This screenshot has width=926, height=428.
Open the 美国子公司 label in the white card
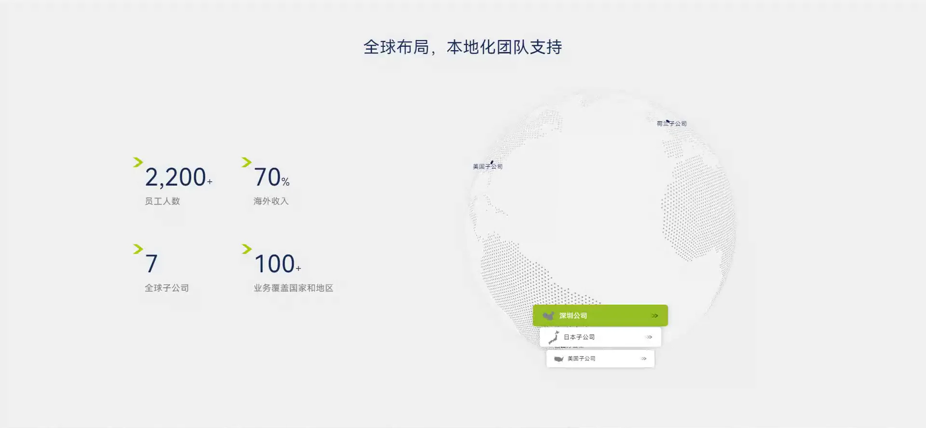click(x=581, y=359)
